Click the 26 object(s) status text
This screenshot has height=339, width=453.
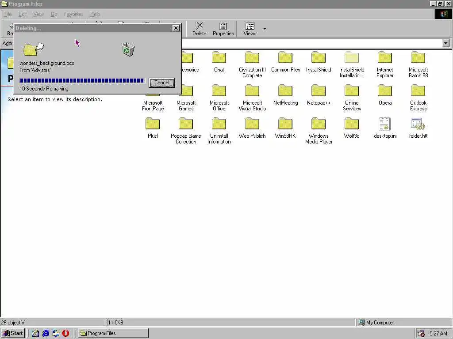pyautogui.click(x=13, y=323)
